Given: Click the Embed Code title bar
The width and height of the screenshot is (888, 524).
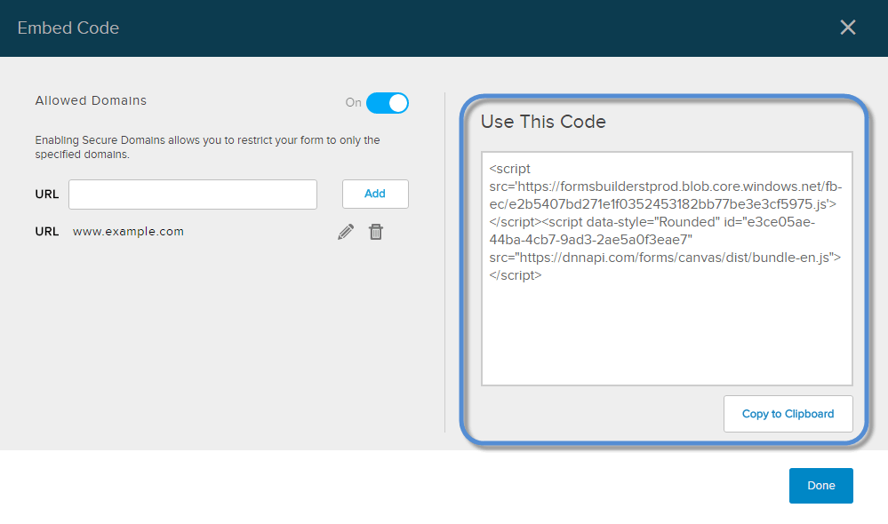Looking at the screenshot, I should pos(68,28).
